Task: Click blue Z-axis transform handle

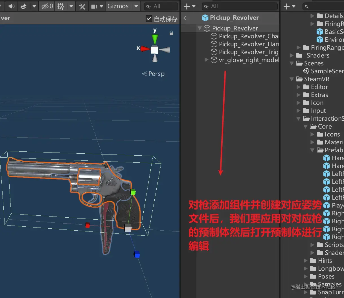Action: click(137, 254)
